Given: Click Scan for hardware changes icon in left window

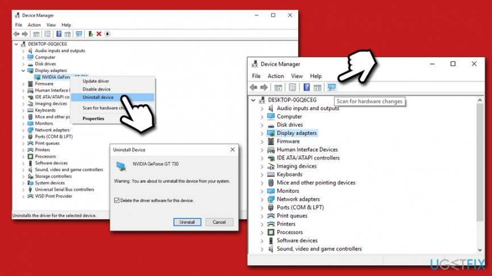Looking at the screenshot, I should click(79, 34).
